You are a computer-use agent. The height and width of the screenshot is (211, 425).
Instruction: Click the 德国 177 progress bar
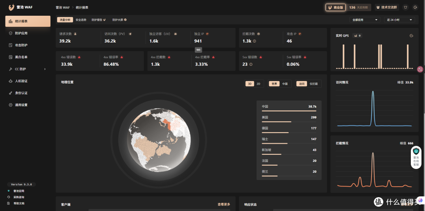click(289, 133)
